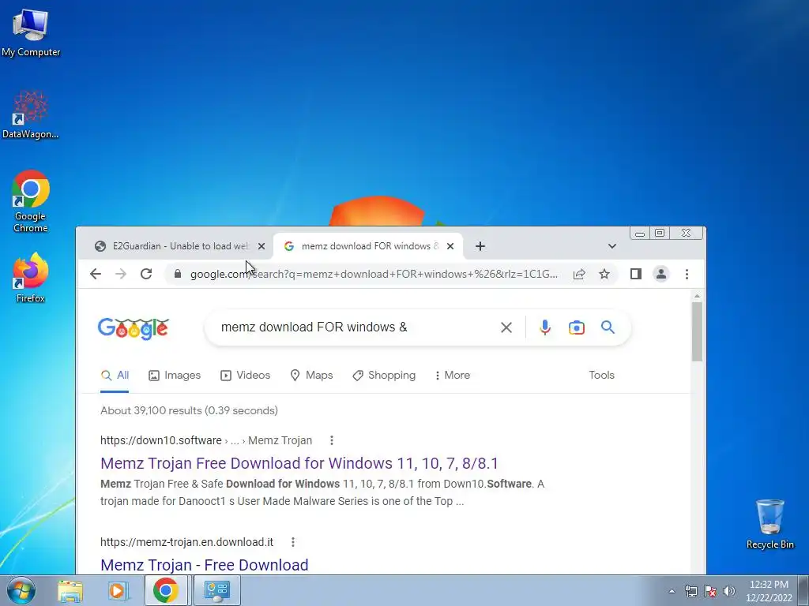
Task: Search by image with camera icon
Action: point(576,327)
